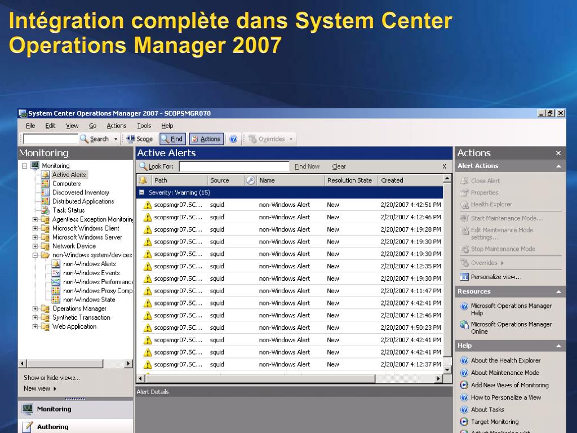This screenshot has width=577, height=433.
Task: Click the Search magnifier icon in toolbar
Action: click(x=85, y=139)
